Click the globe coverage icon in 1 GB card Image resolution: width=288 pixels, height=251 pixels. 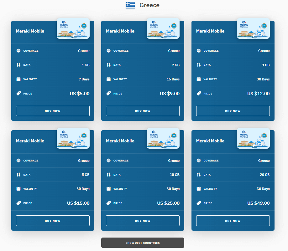(x=18, y=51)
